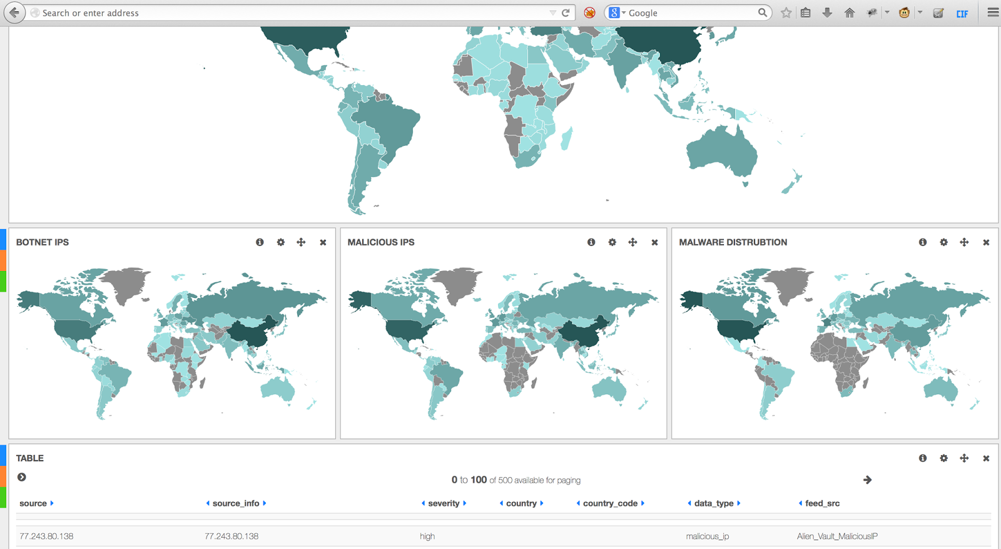This screenshot has width=1001, height=549.
Task: Sort table by the source column header
Action: [33, 503]
